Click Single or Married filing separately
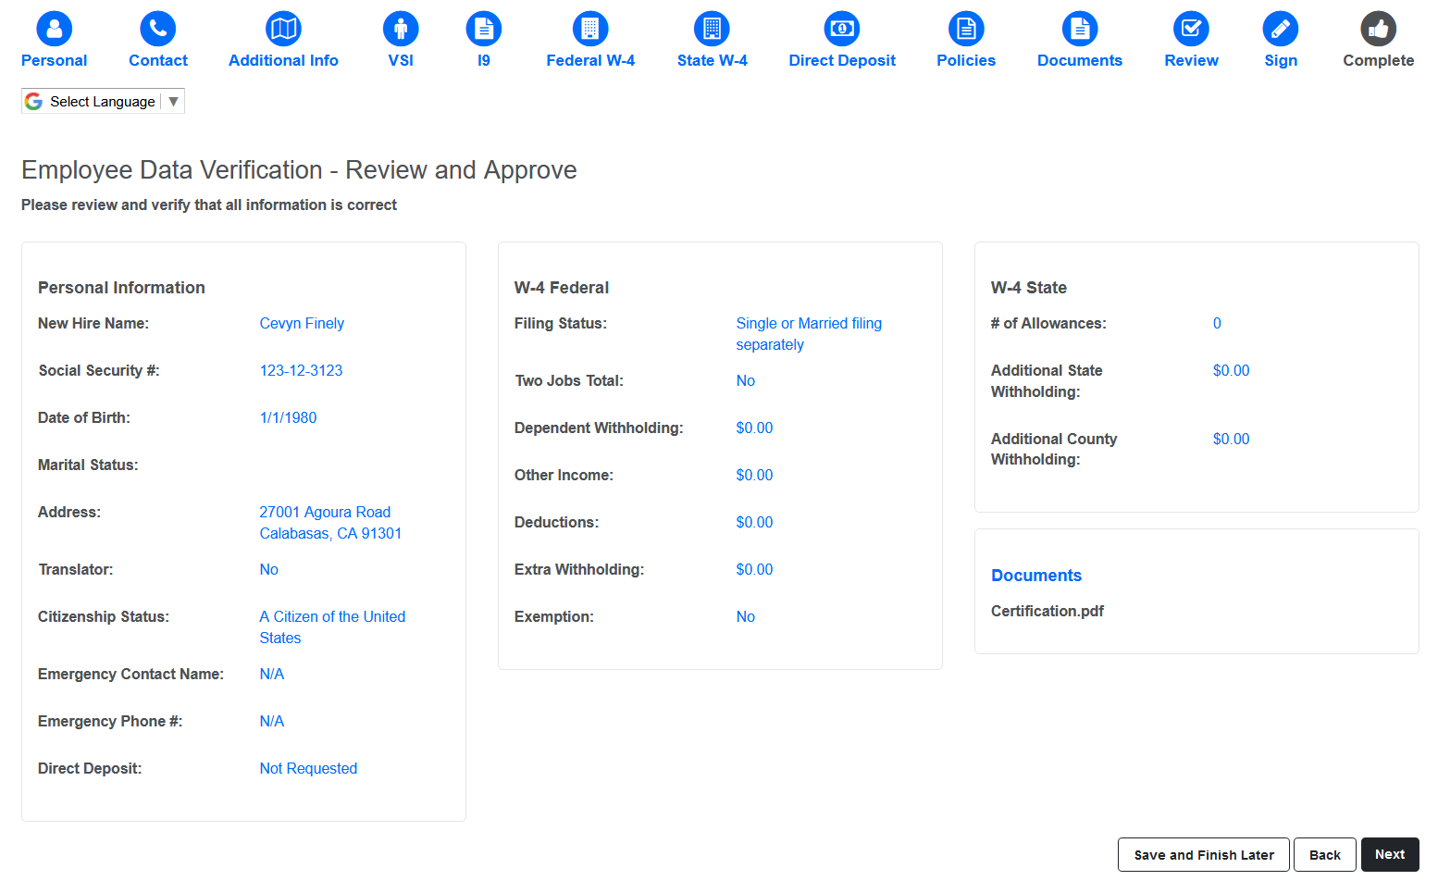 (x=809, y=334)
